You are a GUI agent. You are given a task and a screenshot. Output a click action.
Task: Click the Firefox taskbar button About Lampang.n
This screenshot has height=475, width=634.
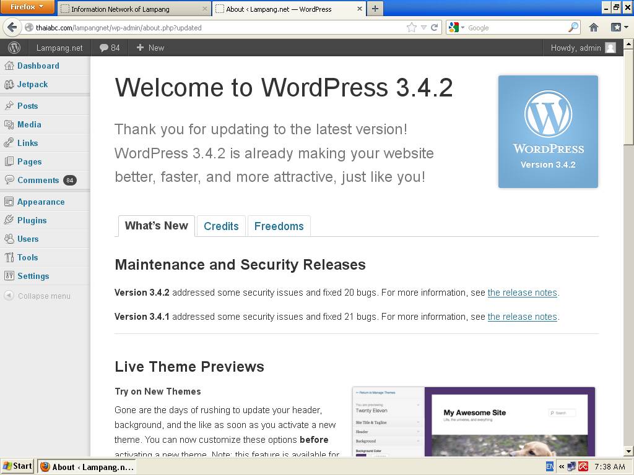tap(87, 467)
